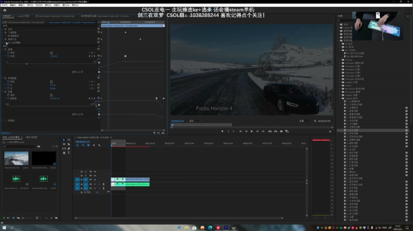Click Play in the Program Monitor
Image resolution: width=413 pixels, height=231 pixels.
pos(252,132)
